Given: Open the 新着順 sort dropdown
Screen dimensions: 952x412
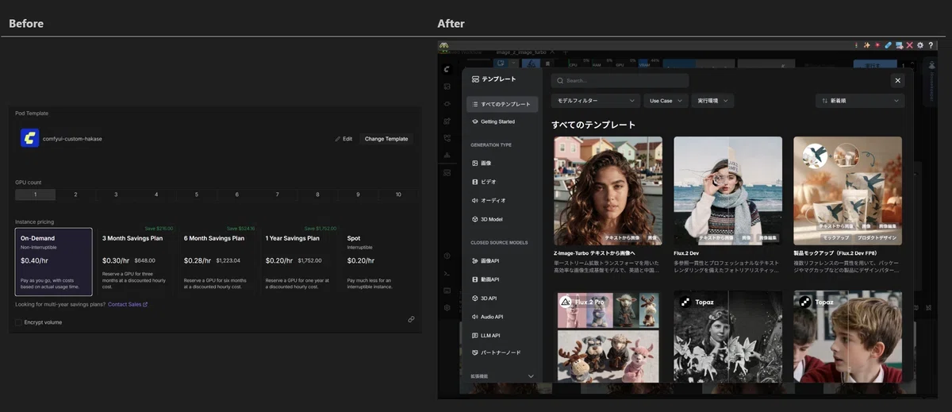Looking at the screenshot, I should tap(860, 101).
